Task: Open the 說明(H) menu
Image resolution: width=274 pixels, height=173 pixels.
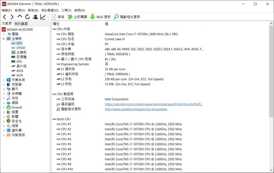Action: click(x=80, y=10)
